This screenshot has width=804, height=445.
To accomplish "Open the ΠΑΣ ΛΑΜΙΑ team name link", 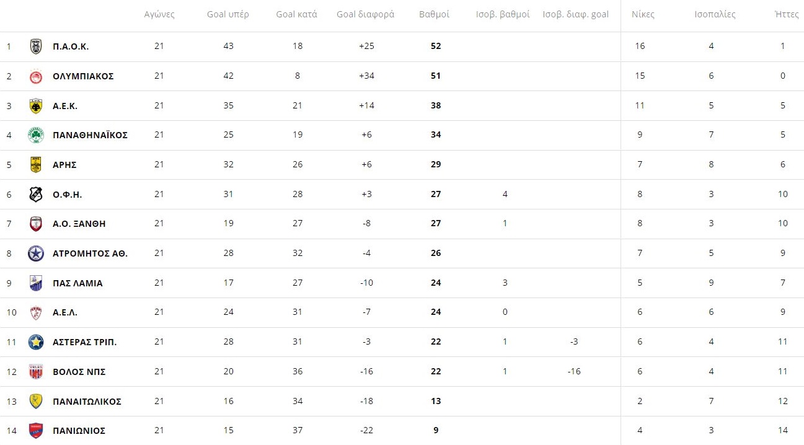I will click(77, 283).
